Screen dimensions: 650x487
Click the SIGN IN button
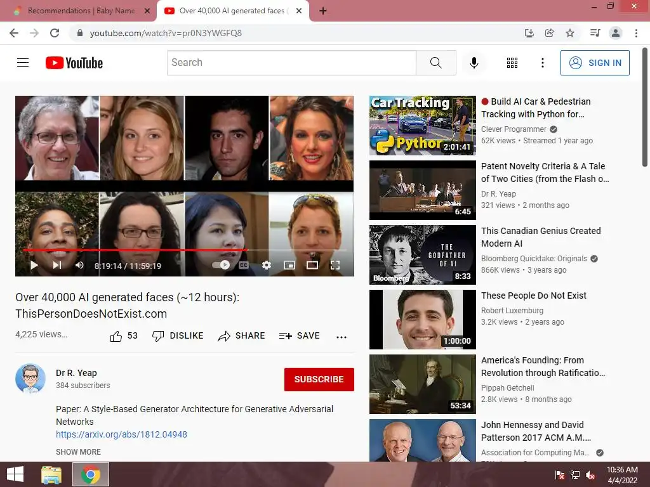(x=594, y=63)
